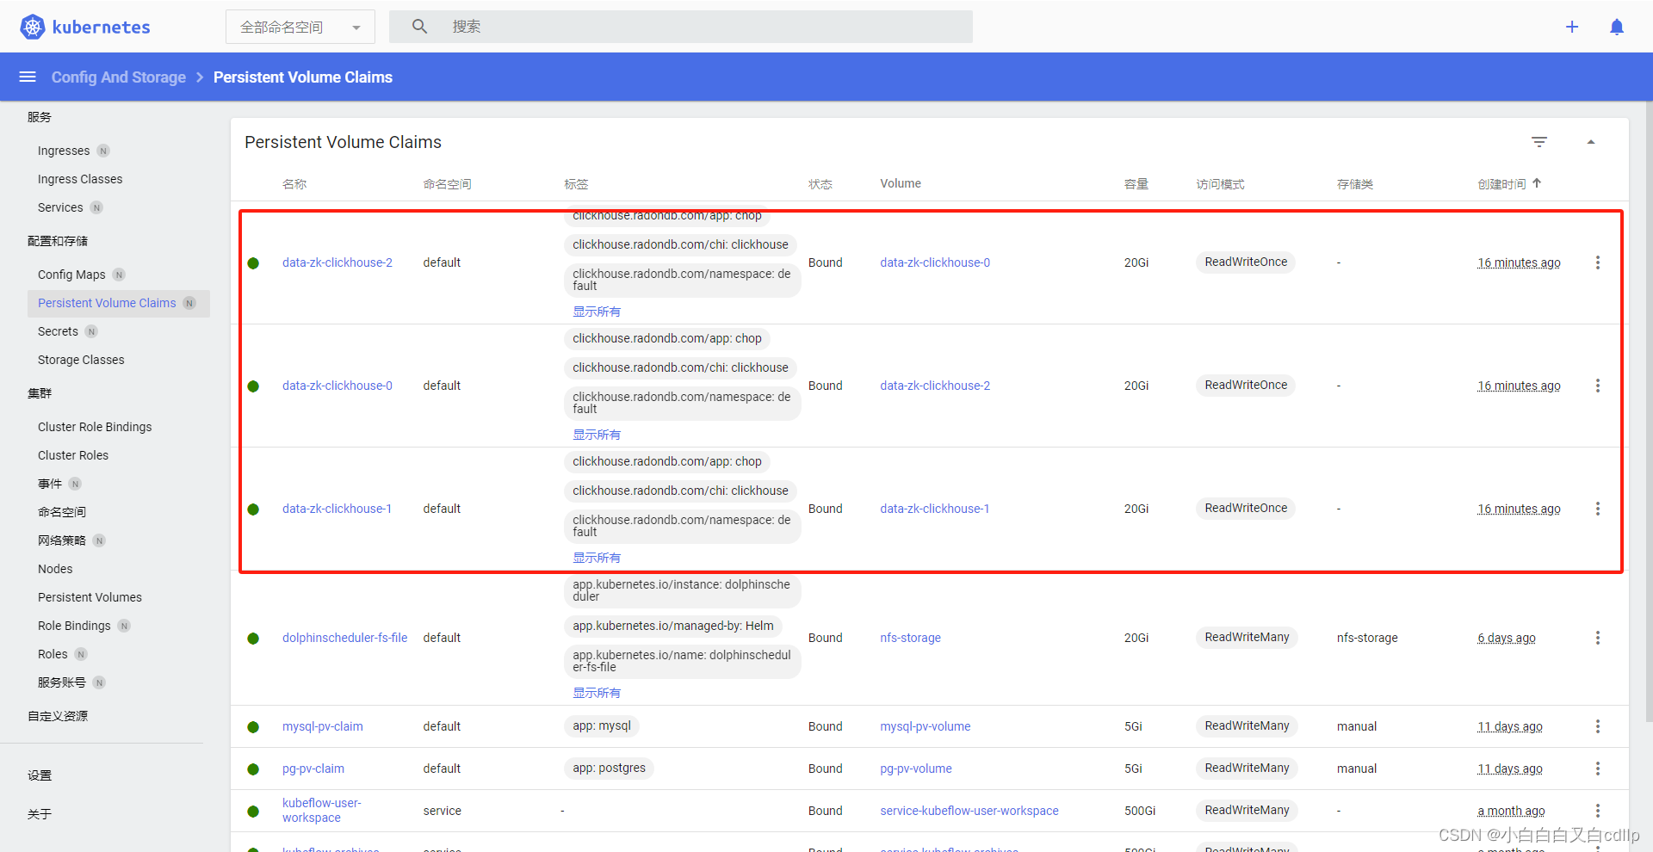Open the 全部命名空间 namespace dropdown
Viewport: 1653px width, 852px height.
(x=300, y=27)
